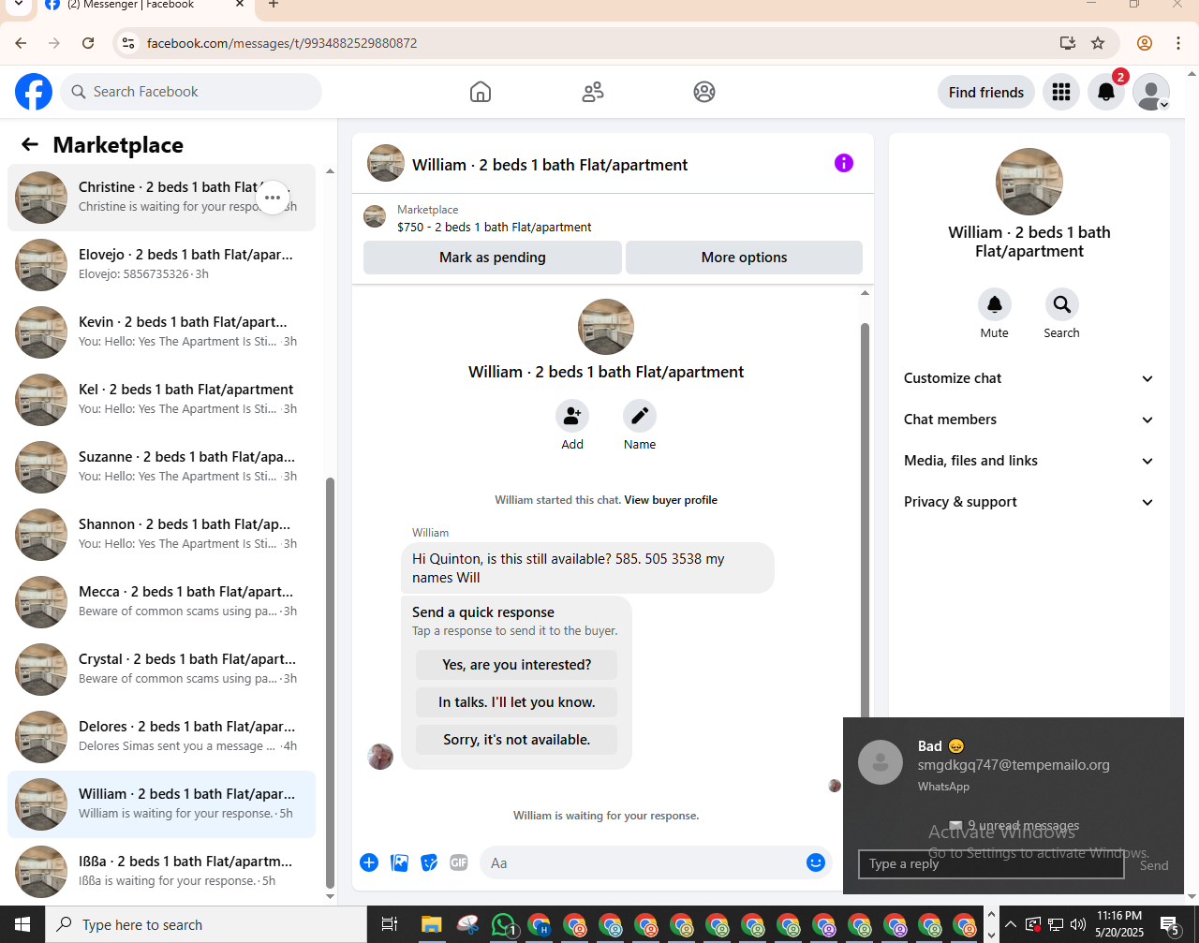1199x943 pixels.
Task: Click the Add people icon
Action: tap(572, 416)
